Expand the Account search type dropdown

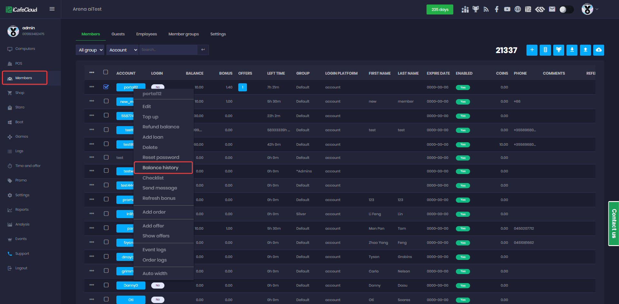123,50
